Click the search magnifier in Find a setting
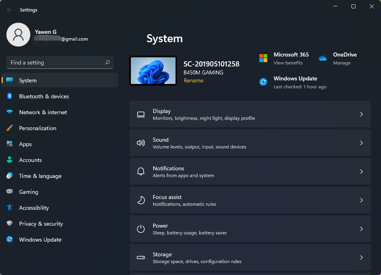Viewport: 381px width, 275px height. 107,62
